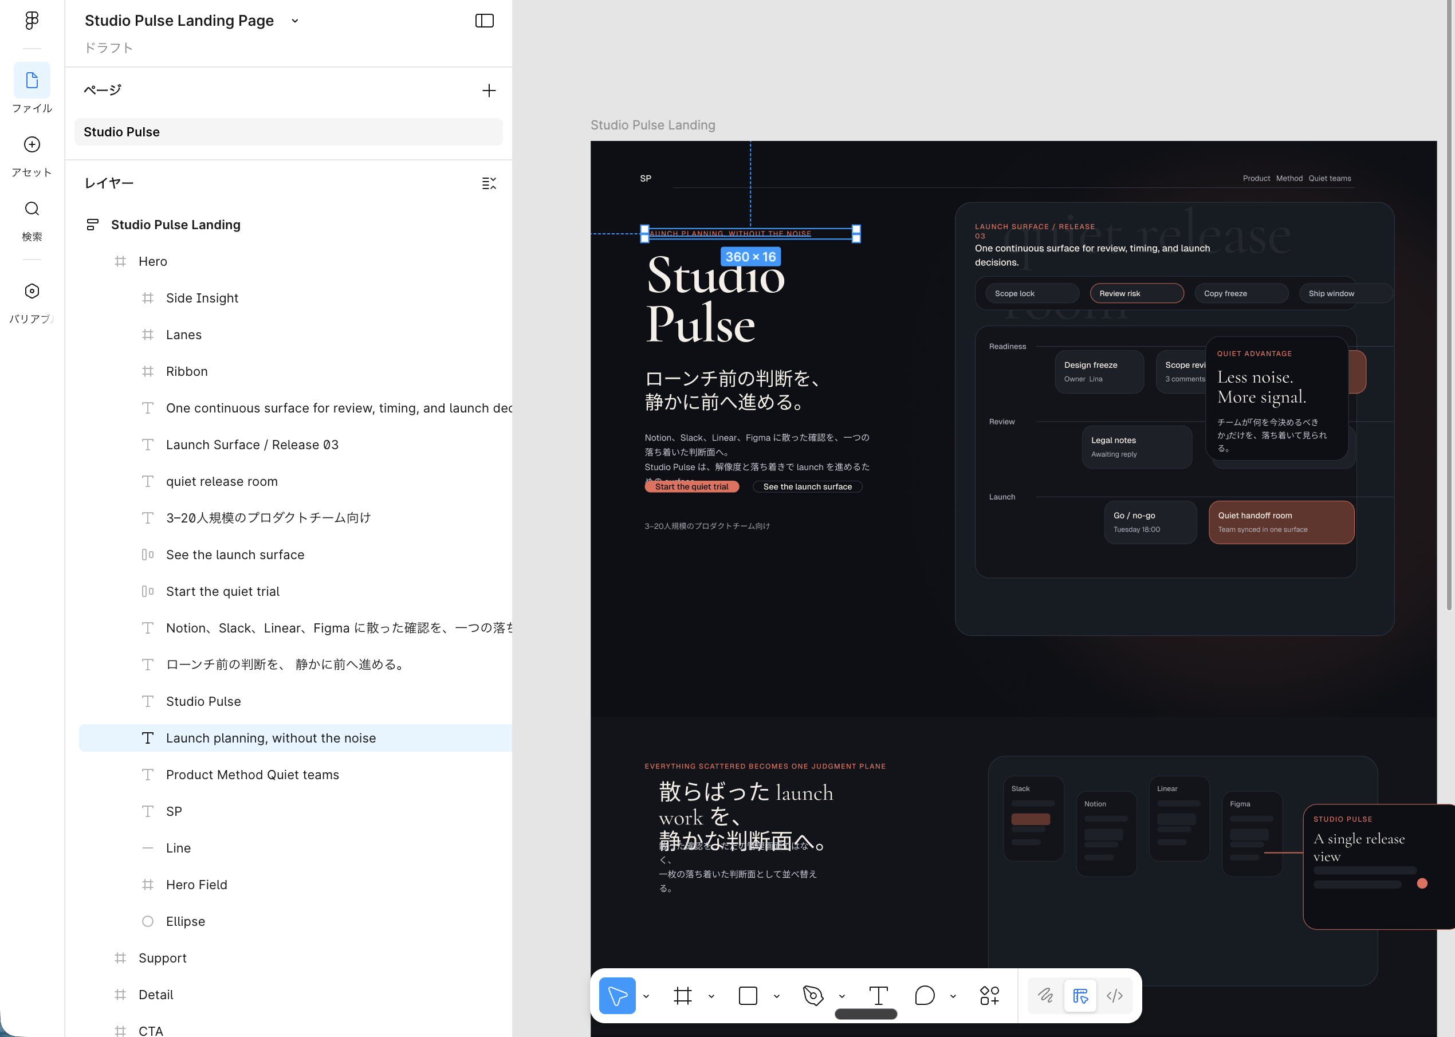Viewport: 1455px width, 1037px height.
Task: Select the Studio Pulse Landing layer
Action: (x=296, y=225)
